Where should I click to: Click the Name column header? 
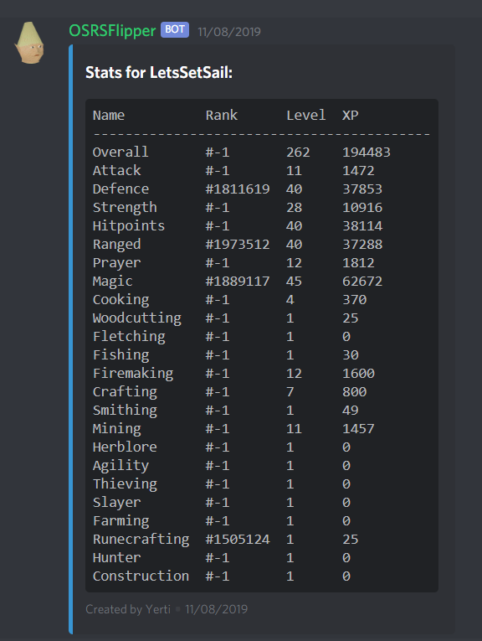click(109, 116)
